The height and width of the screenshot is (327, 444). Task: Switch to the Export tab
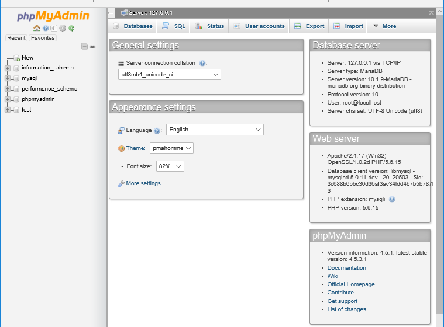(x=309, y=26)
